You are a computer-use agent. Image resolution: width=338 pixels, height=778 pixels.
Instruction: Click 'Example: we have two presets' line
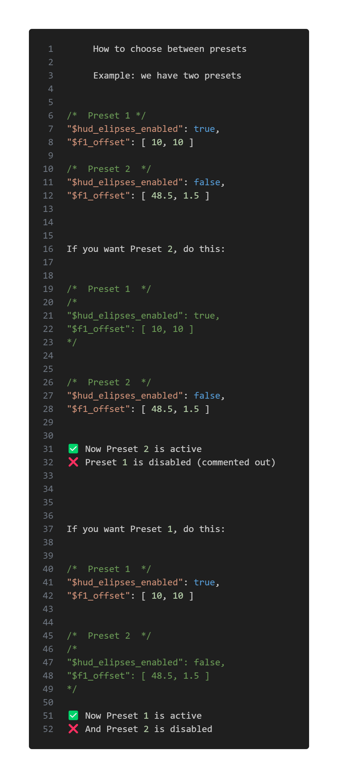pyautogui.click(x=167, y=76)
